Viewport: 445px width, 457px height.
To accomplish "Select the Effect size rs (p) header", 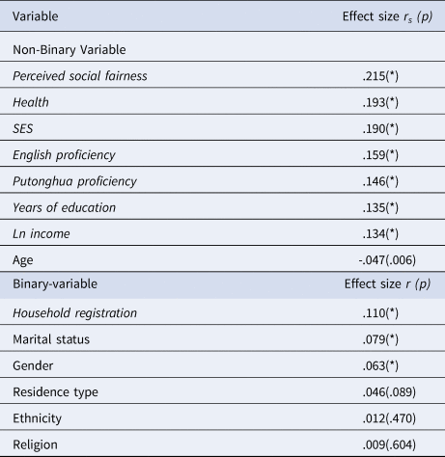I will tap(387, 16).
